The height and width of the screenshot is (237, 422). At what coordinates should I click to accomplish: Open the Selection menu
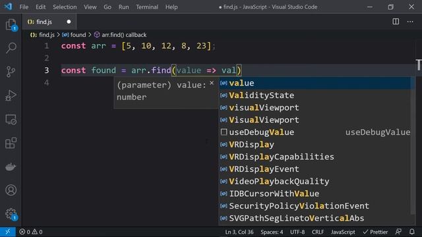65,7
